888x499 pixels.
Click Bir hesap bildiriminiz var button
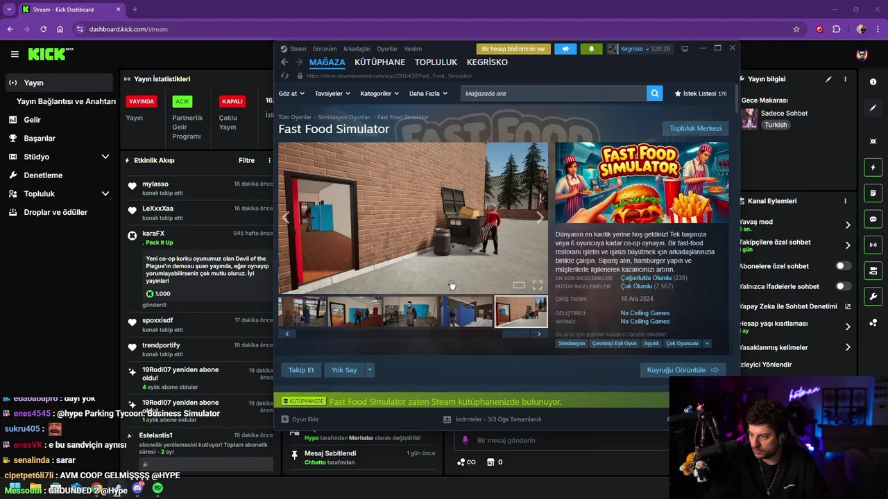coord(513,49)
